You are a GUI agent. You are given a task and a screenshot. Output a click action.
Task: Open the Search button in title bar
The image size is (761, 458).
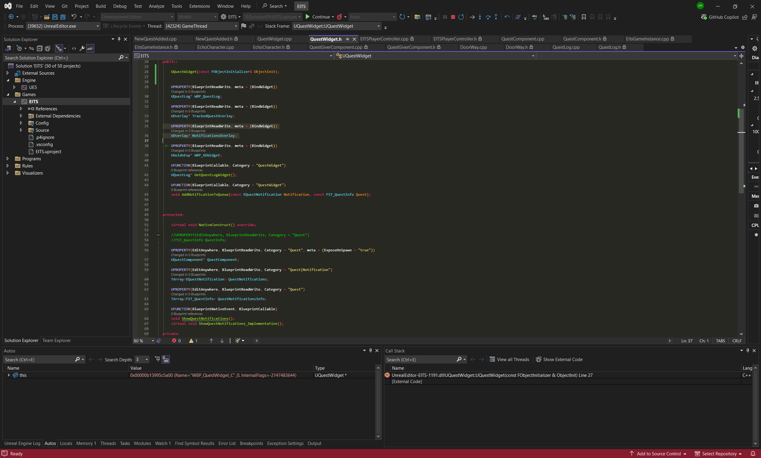point(274,6)
